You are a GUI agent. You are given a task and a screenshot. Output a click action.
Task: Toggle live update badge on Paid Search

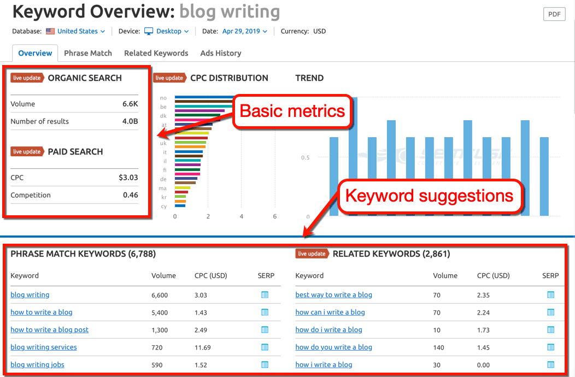coord(27,151)
